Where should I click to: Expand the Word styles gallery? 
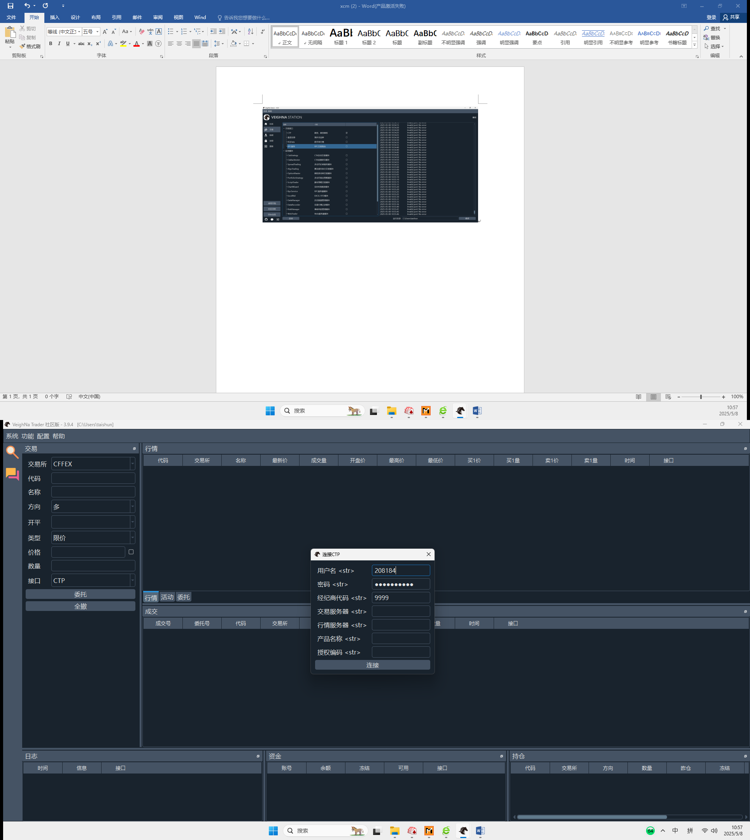tap(694, 45)
